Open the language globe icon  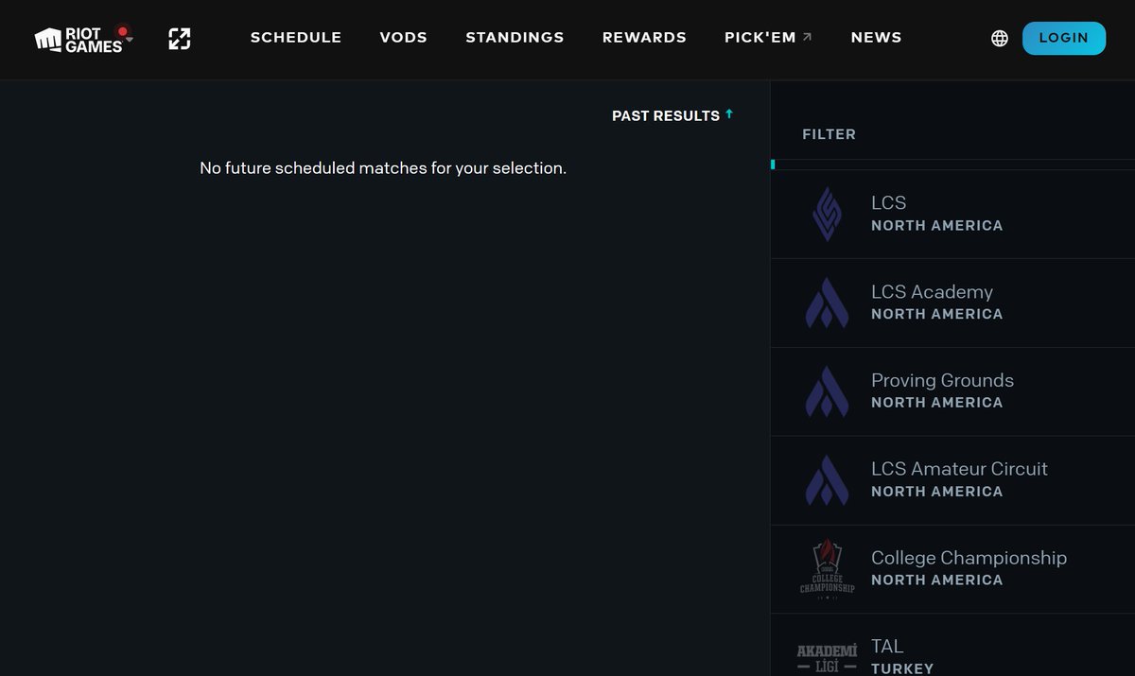pos(1000,39)
